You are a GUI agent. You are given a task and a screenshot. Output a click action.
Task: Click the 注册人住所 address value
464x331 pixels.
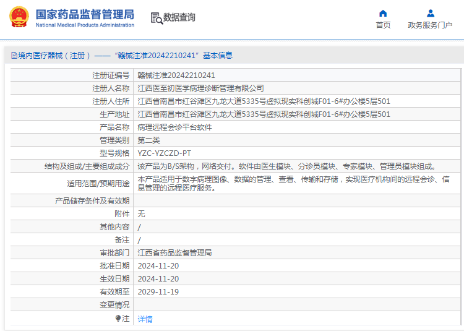[264, 101]
